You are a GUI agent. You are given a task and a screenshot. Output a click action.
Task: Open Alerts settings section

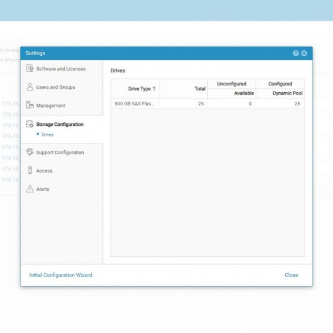tap(43, 189)
